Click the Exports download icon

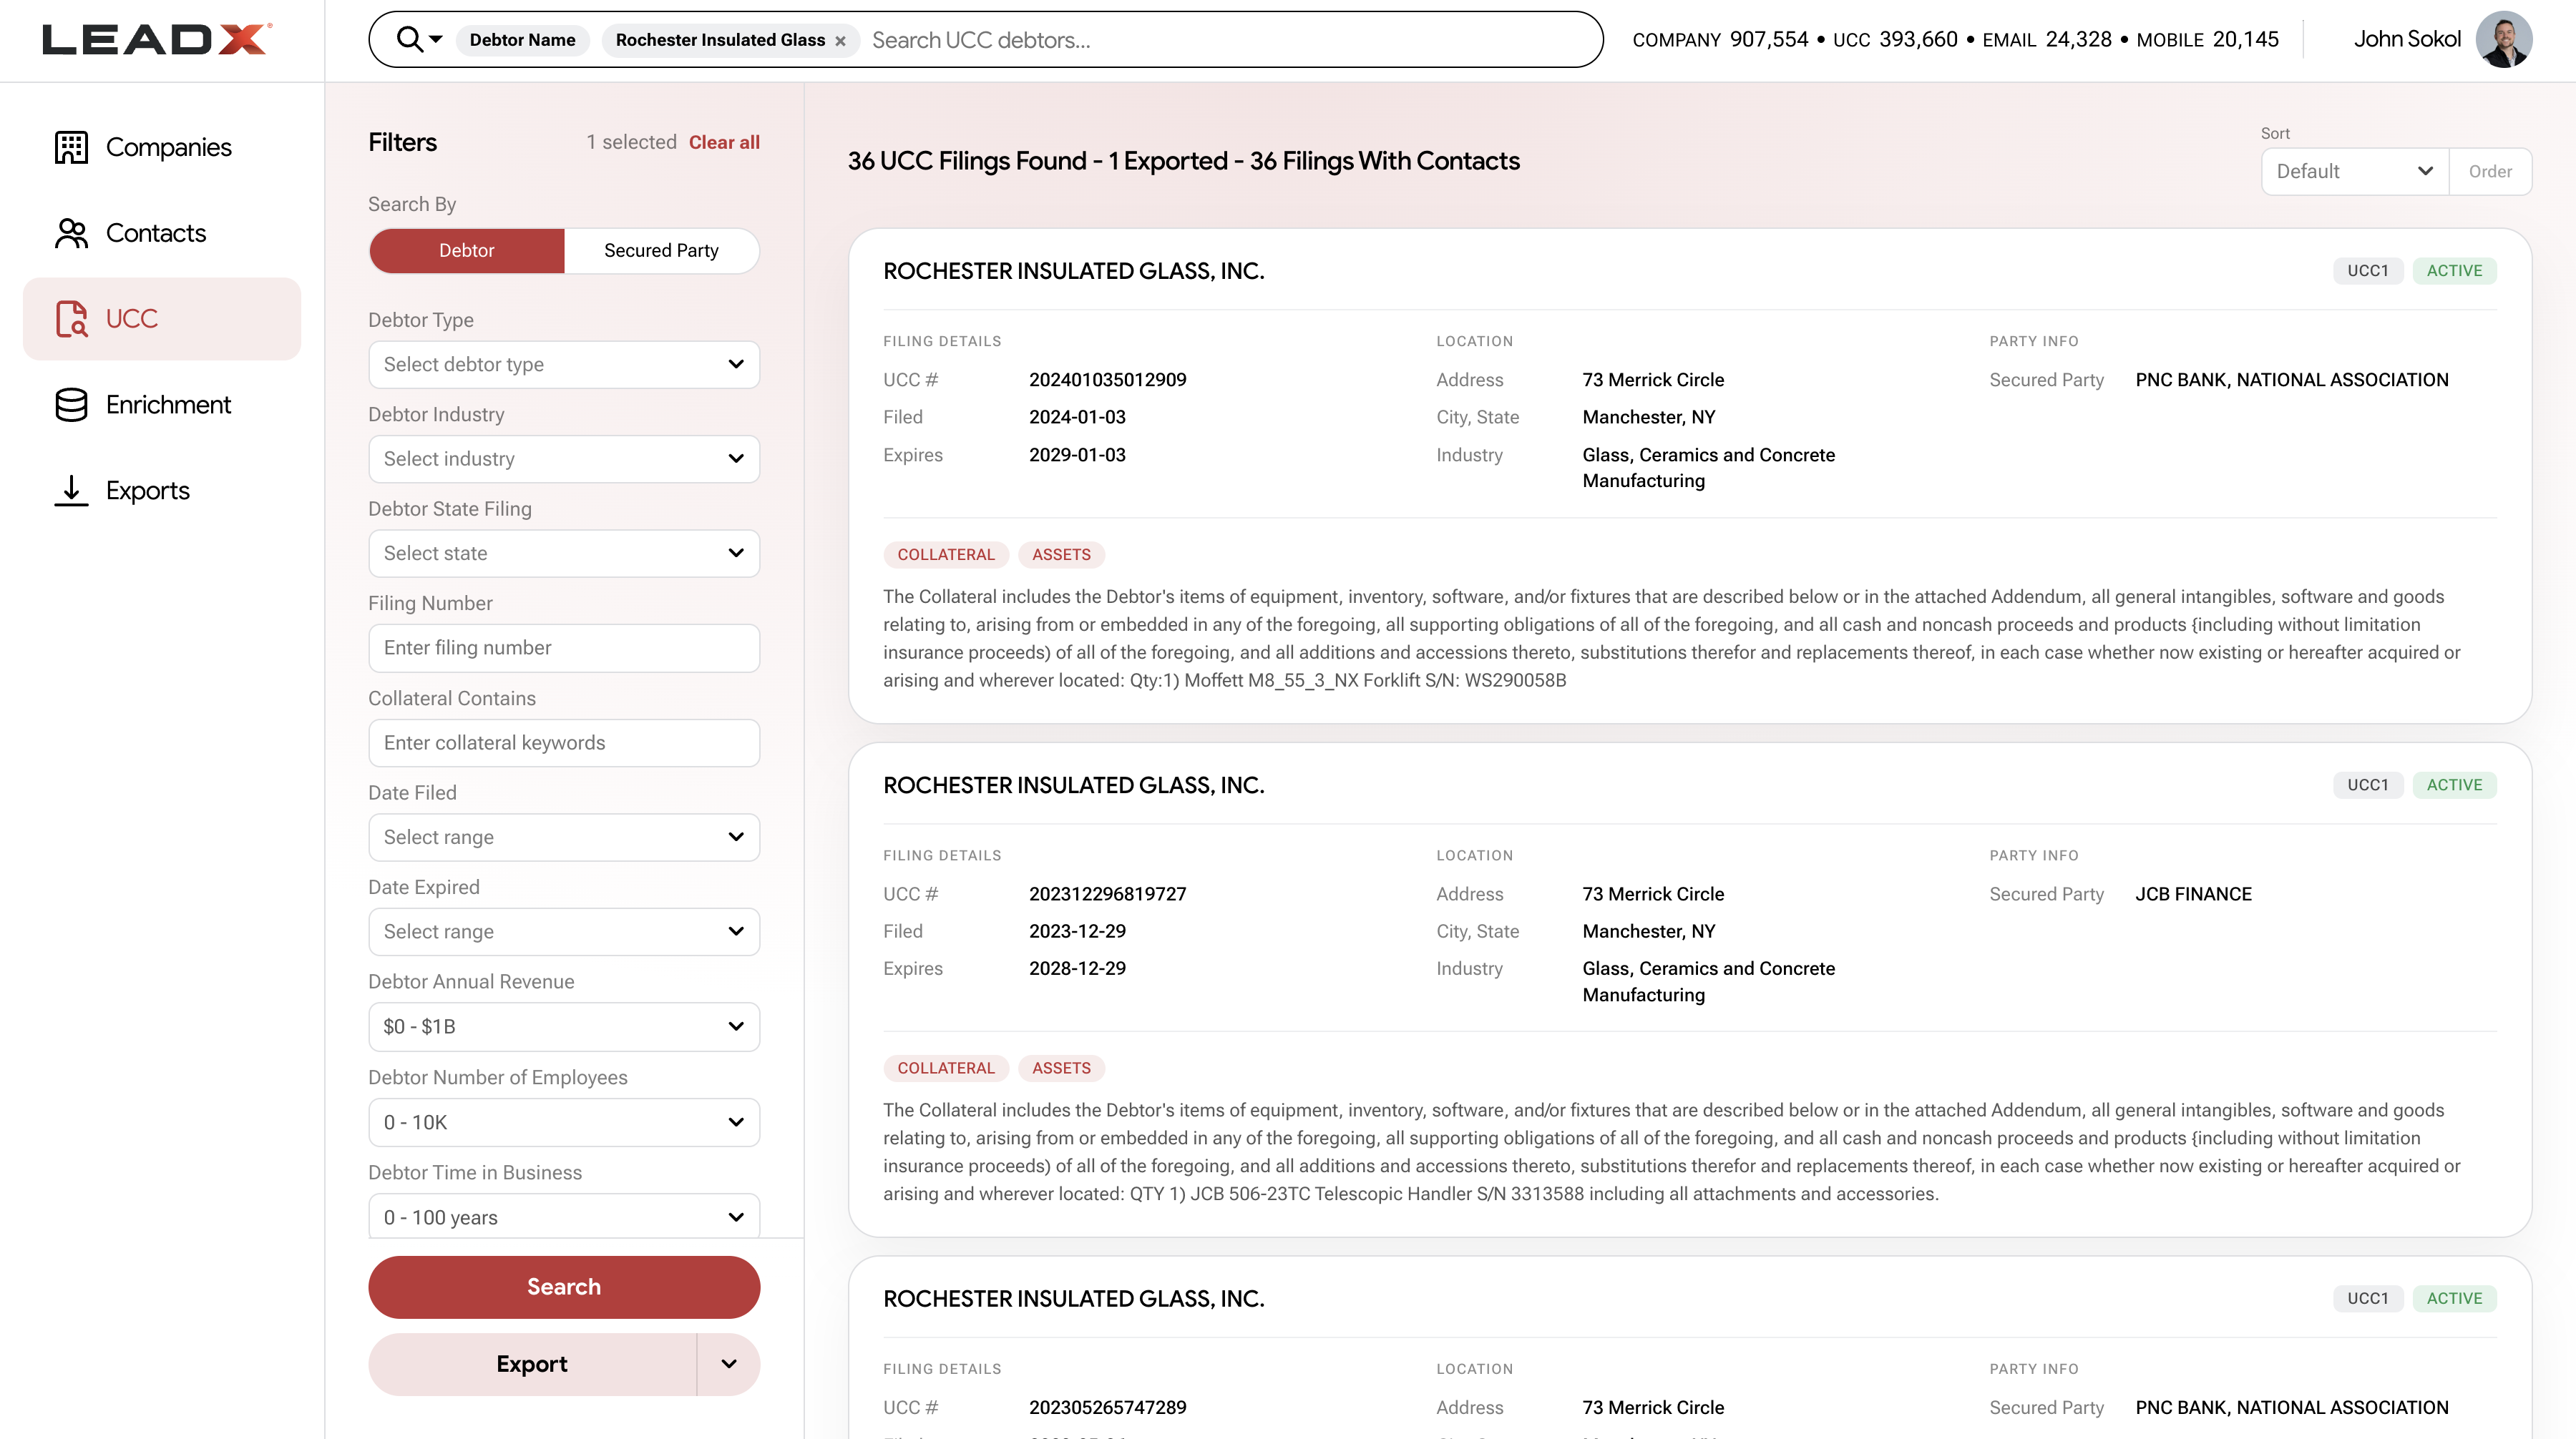pyautogui.click(x=71, y=491)
